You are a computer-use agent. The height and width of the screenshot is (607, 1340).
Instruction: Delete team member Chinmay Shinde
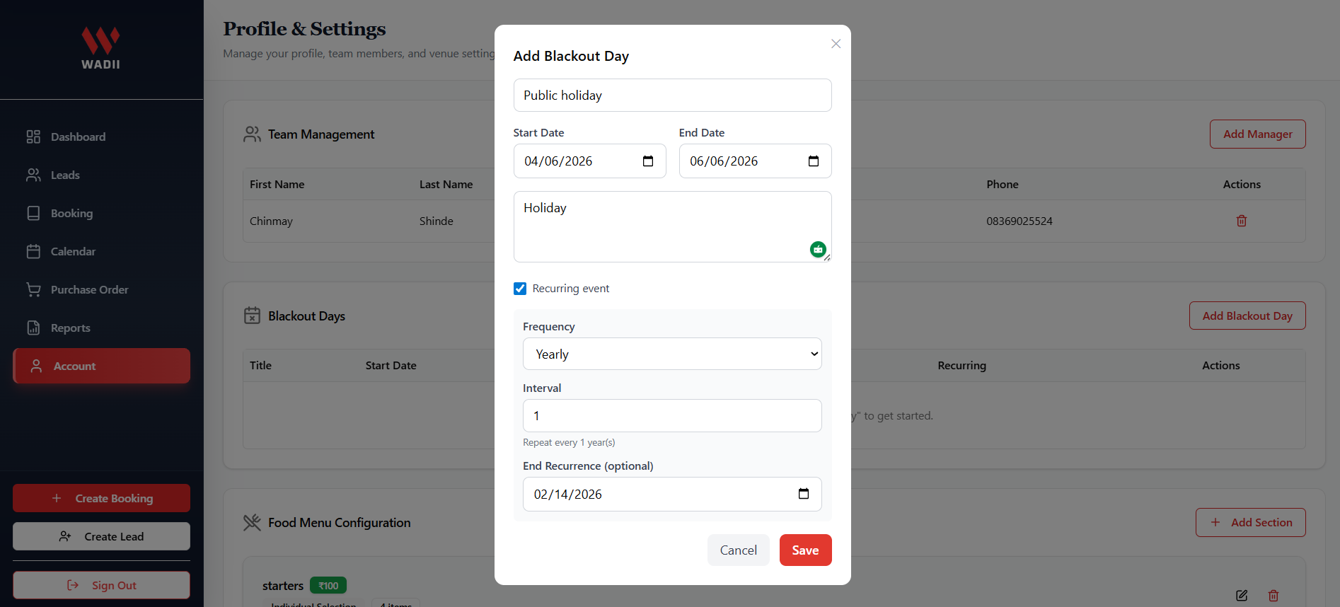(x=1241, y=221)
